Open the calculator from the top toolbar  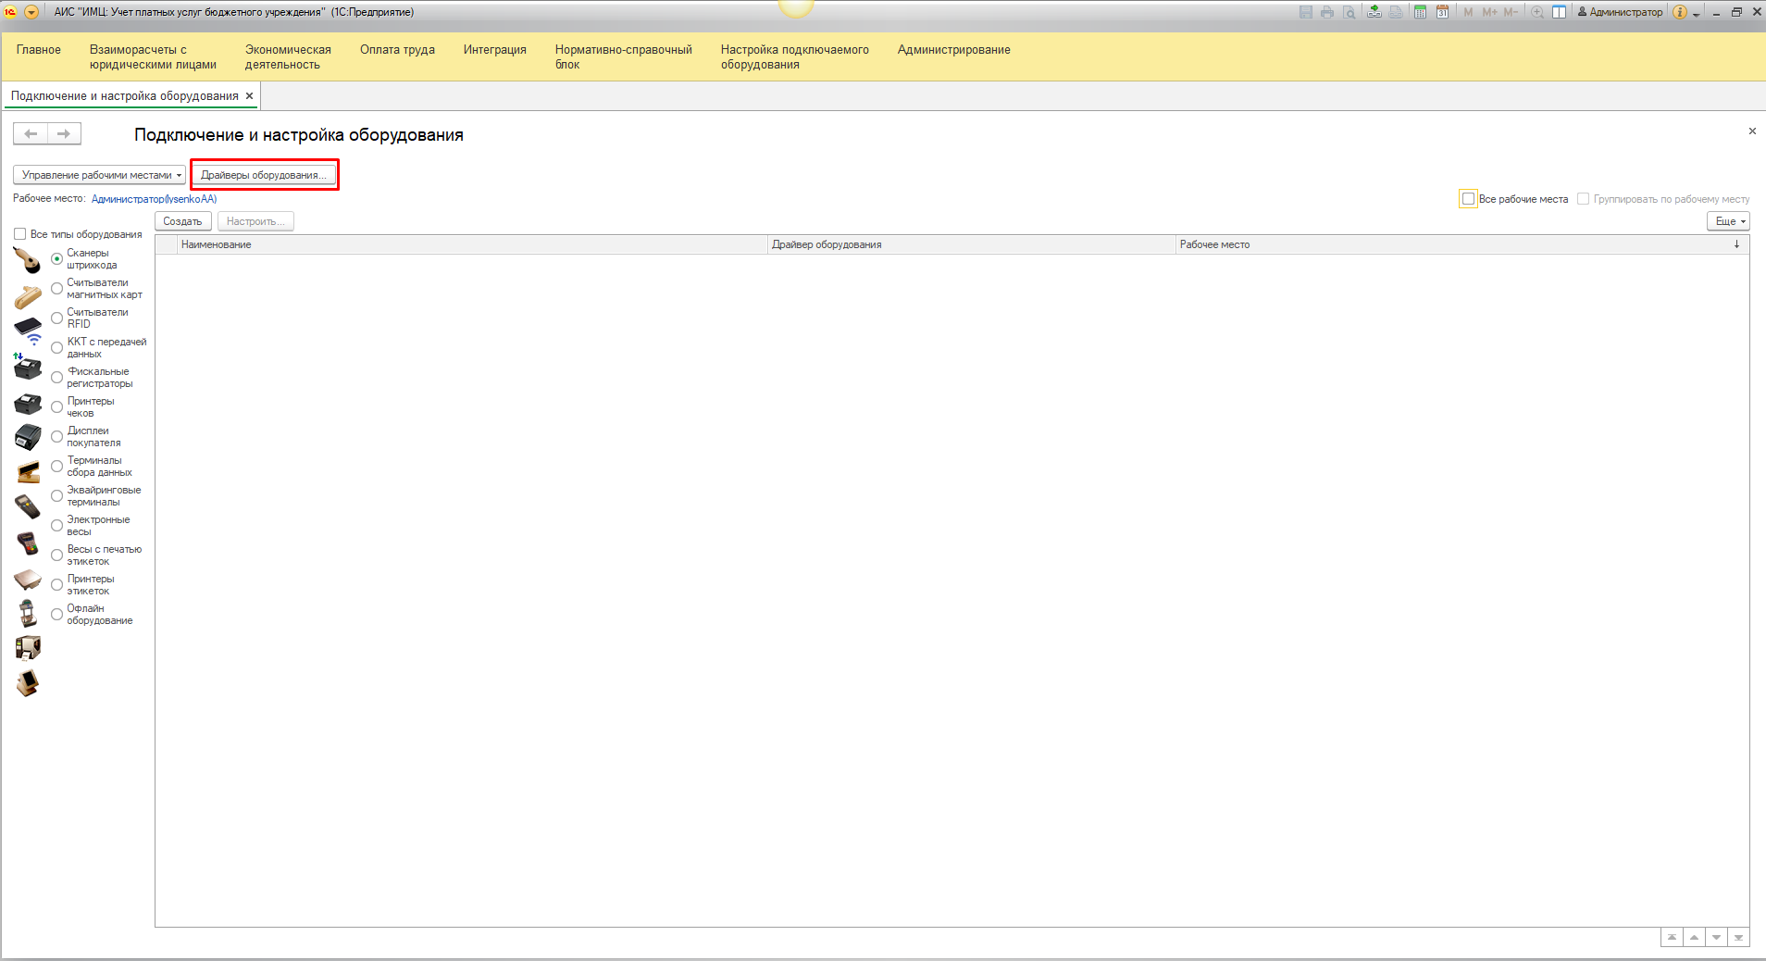tap(1420, 12)
